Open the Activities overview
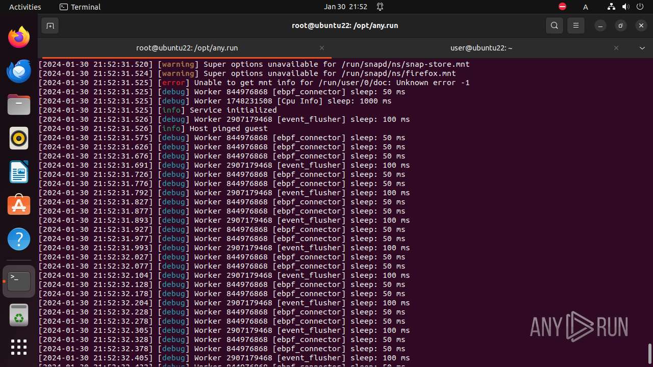The height and width of the screenshot is (367, 653). [25, 7]
